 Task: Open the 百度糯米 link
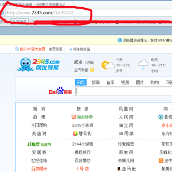(39, 169)
